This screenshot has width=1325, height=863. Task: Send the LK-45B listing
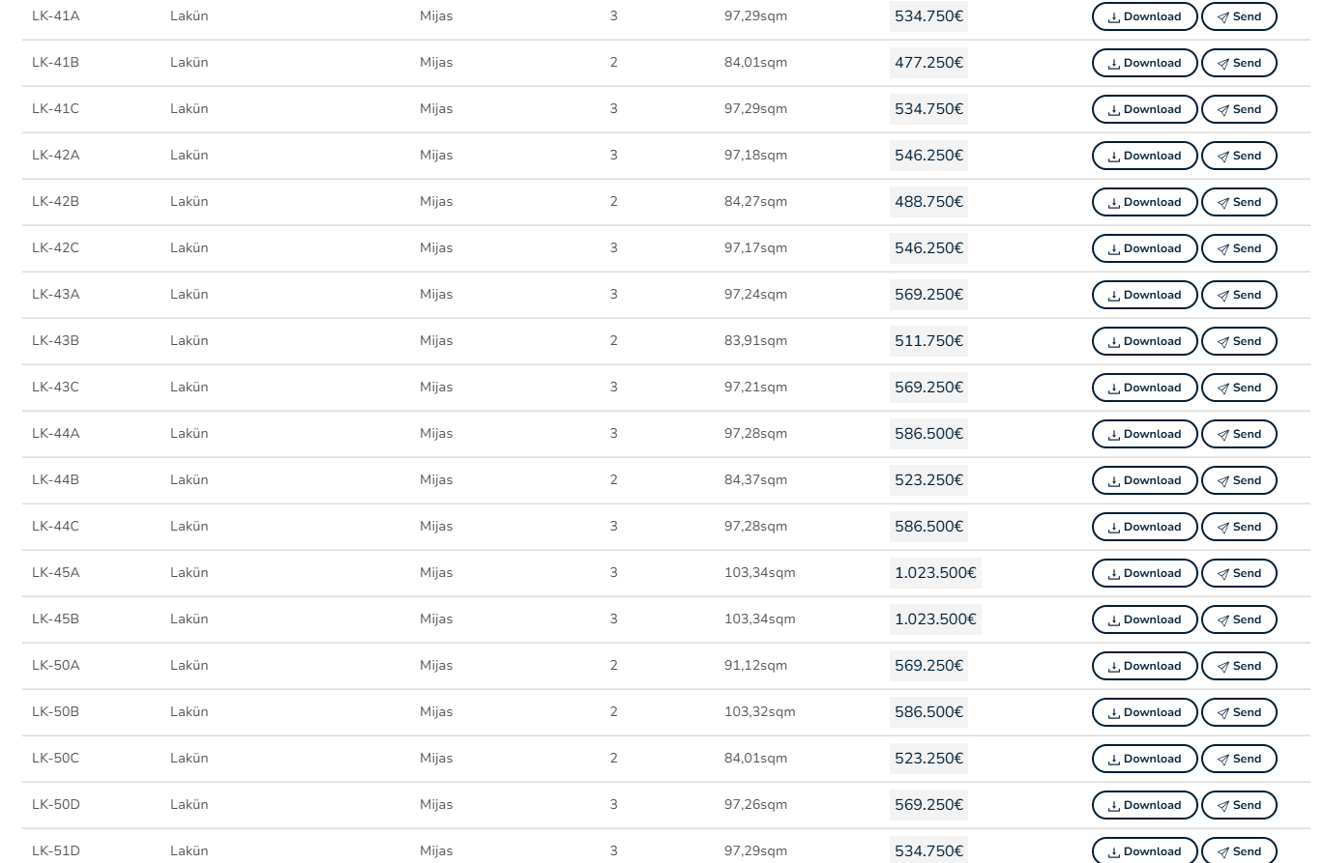1239,619
